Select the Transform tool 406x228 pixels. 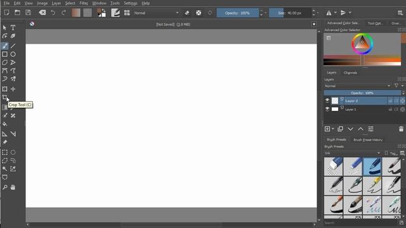[x=4, y=89]
